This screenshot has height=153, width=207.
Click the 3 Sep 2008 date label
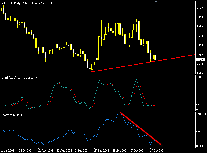(82, 150)
